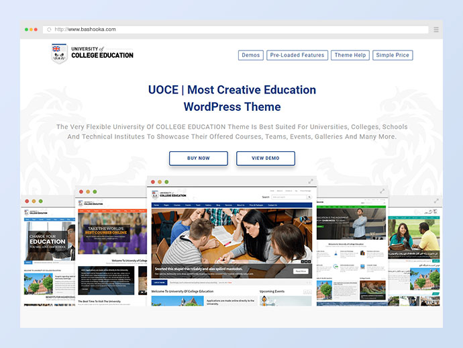The height and width of the screenshot is (348, 463).
Task: Expand the far-right RTL demo preview arrows icon
Action: point(436,201)
